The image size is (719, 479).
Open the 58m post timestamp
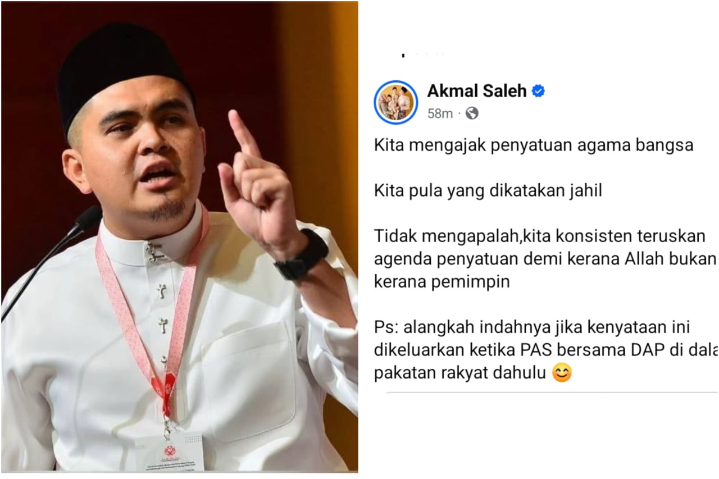440,113
